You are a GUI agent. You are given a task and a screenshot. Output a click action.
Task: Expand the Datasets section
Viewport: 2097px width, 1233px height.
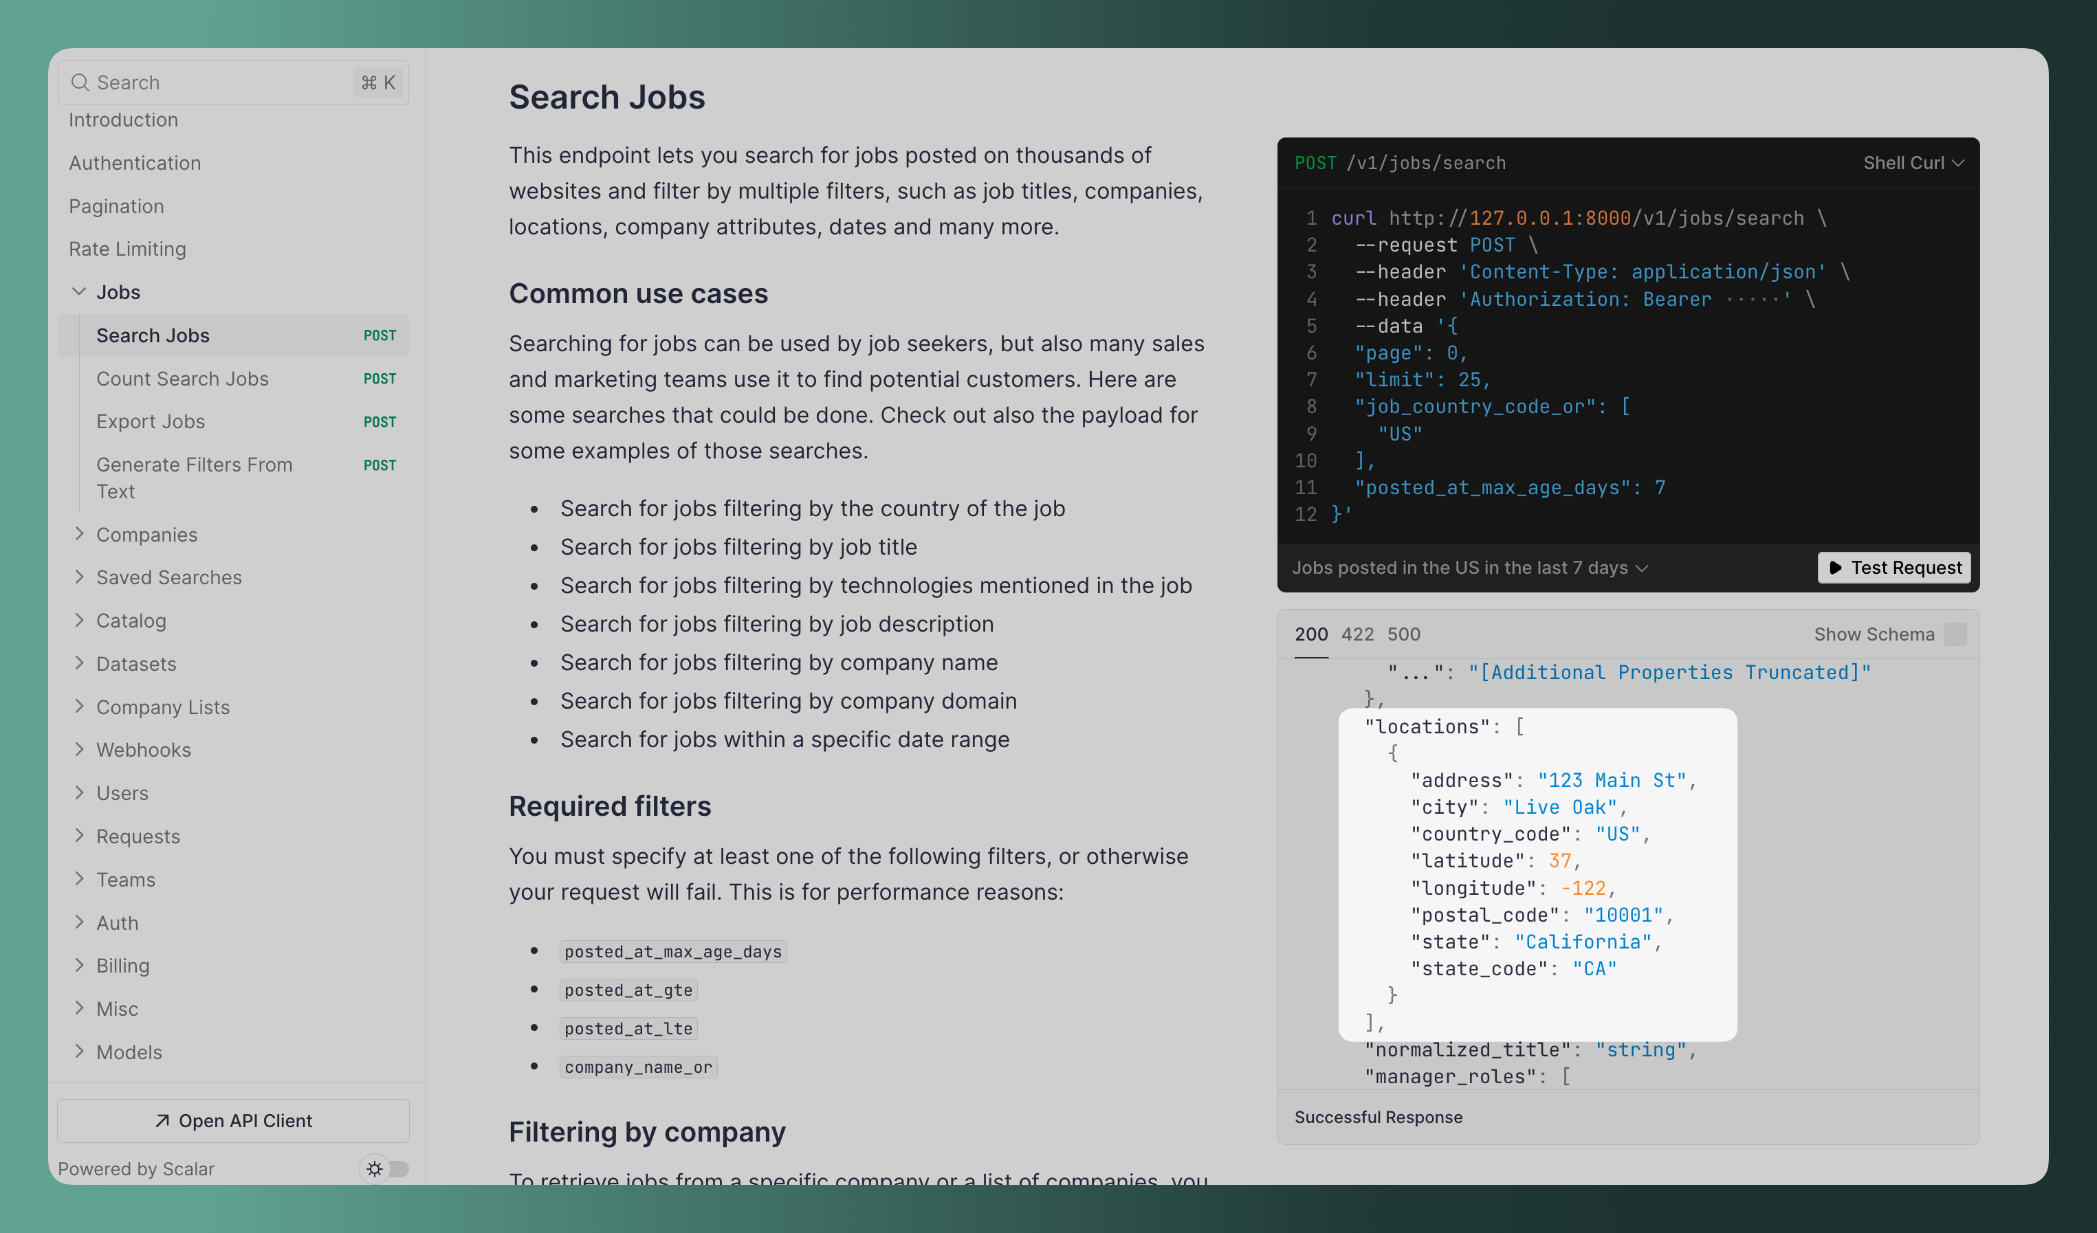(x=79, y=663)
